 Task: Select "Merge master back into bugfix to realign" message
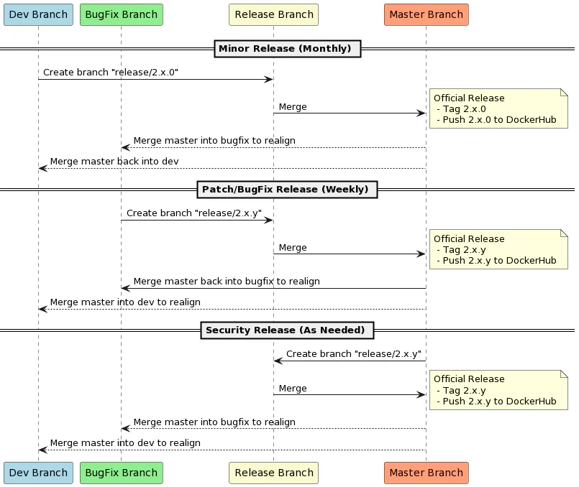point(226,282)
